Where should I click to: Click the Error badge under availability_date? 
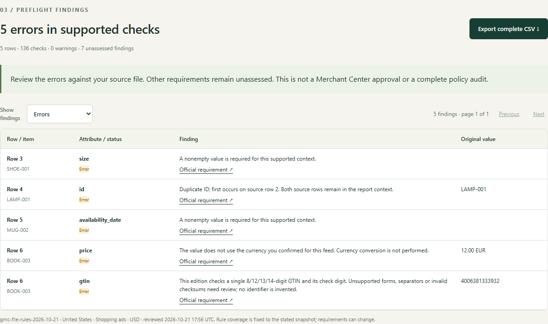[x=84, y=230]
